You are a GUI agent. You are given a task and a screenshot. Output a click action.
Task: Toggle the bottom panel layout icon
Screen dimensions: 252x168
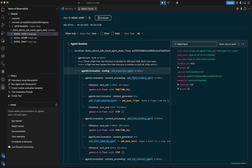(245, 3)
